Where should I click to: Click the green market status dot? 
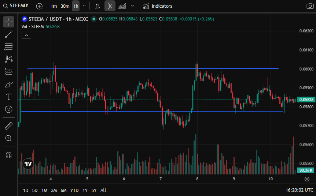click(94, 19)
